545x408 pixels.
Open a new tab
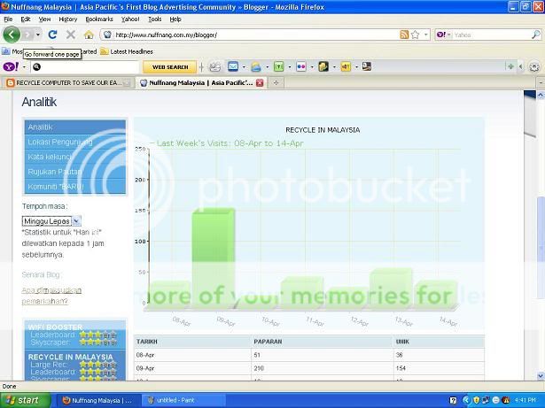276,83
